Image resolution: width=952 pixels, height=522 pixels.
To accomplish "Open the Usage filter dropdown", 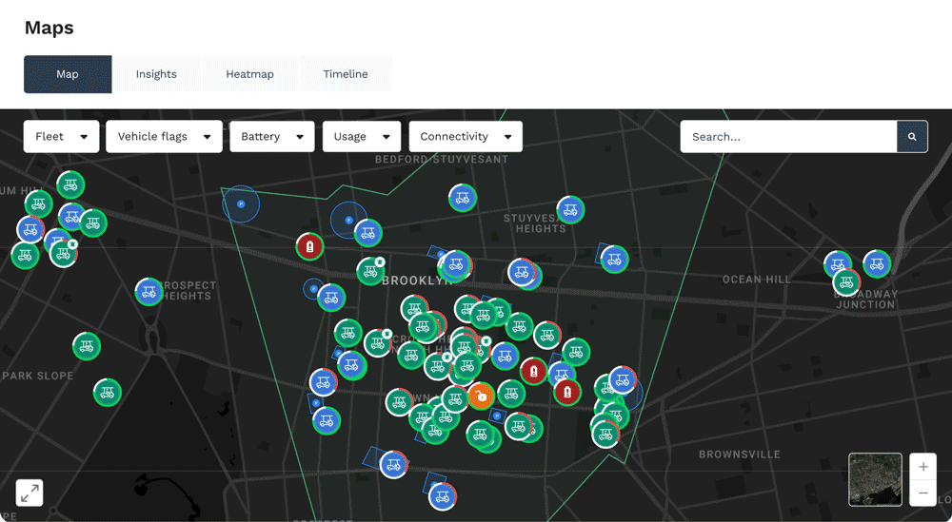I will pos(361,136).
